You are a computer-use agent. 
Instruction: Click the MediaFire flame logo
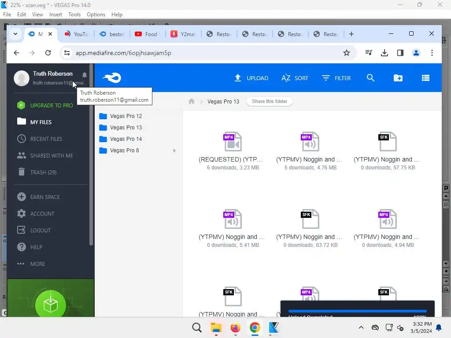point(112,78)
